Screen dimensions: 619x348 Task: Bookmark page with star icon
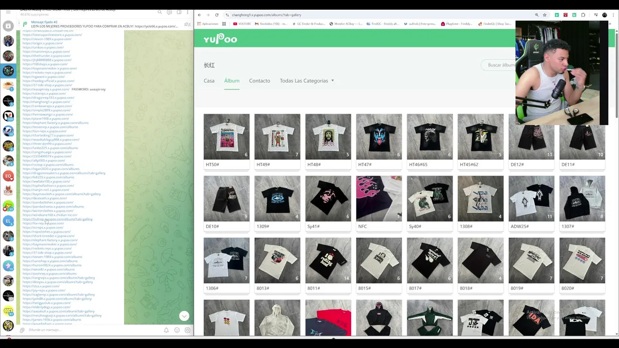(x=545, y=15)
